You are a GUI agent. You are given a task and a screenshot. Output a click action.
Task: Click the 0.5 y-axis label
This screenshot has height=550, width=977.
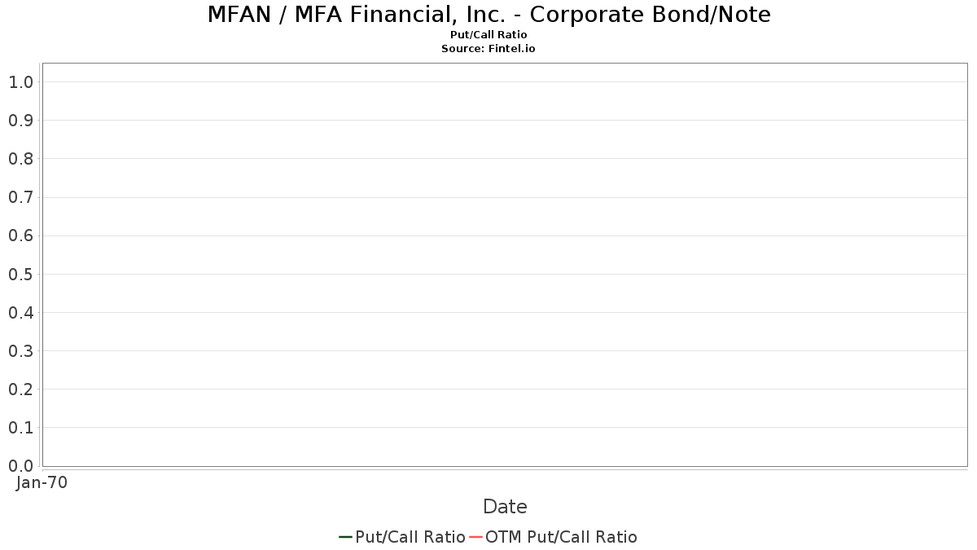20,275
